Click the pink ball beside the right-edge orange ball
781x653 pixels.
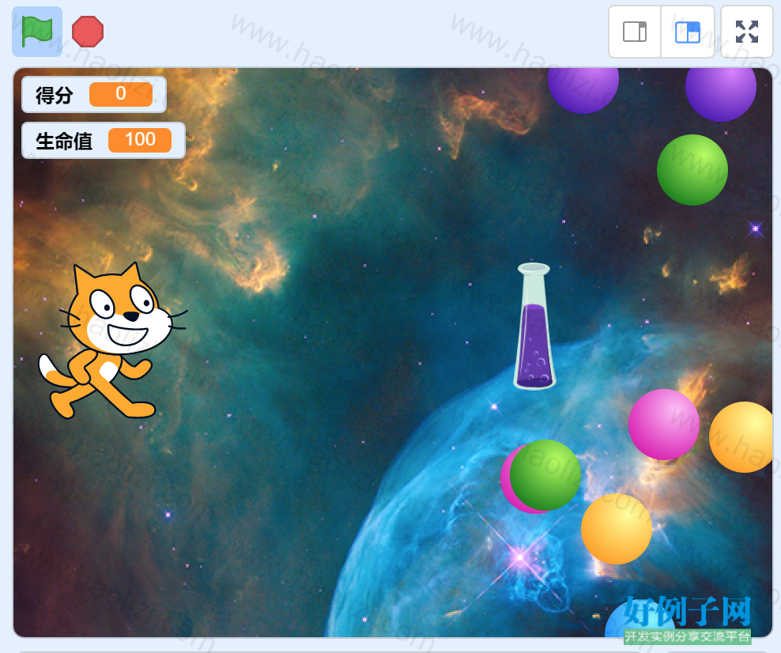coord(664,425)
